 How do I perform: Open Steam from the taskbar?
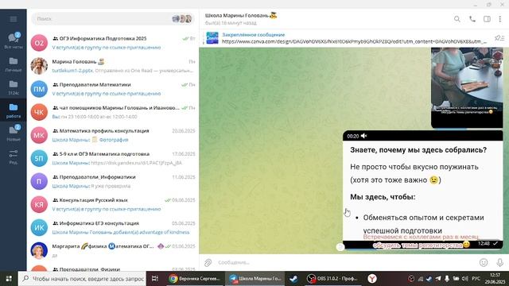pyautogui.click(x=293, y=279)
